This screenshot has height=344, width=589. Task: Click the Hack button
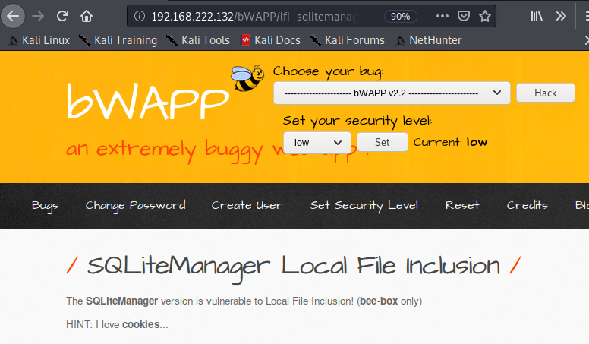tap(546, 93)
